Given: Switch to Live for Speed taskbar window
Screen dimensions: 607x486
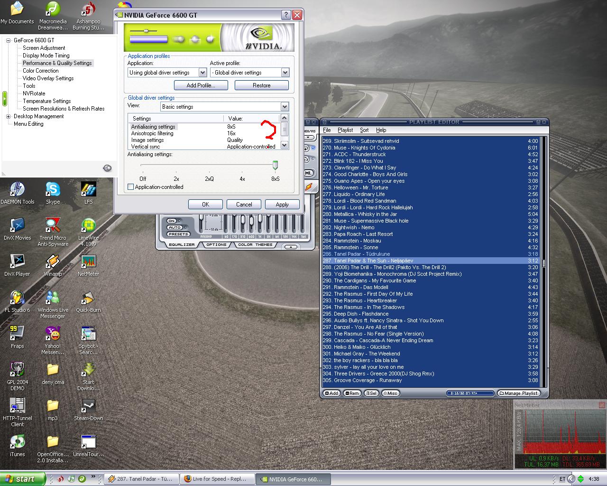Looking at the screenshot, I should click(217, 479).
